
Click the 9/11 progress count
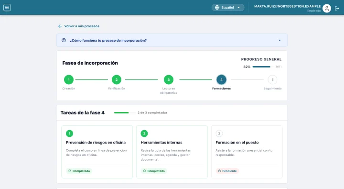[x=279, y=67]
